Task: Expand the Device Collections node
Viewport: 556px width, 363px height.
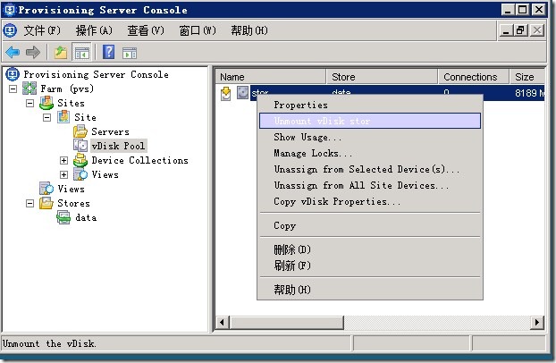Action: (x=63, y=160)
